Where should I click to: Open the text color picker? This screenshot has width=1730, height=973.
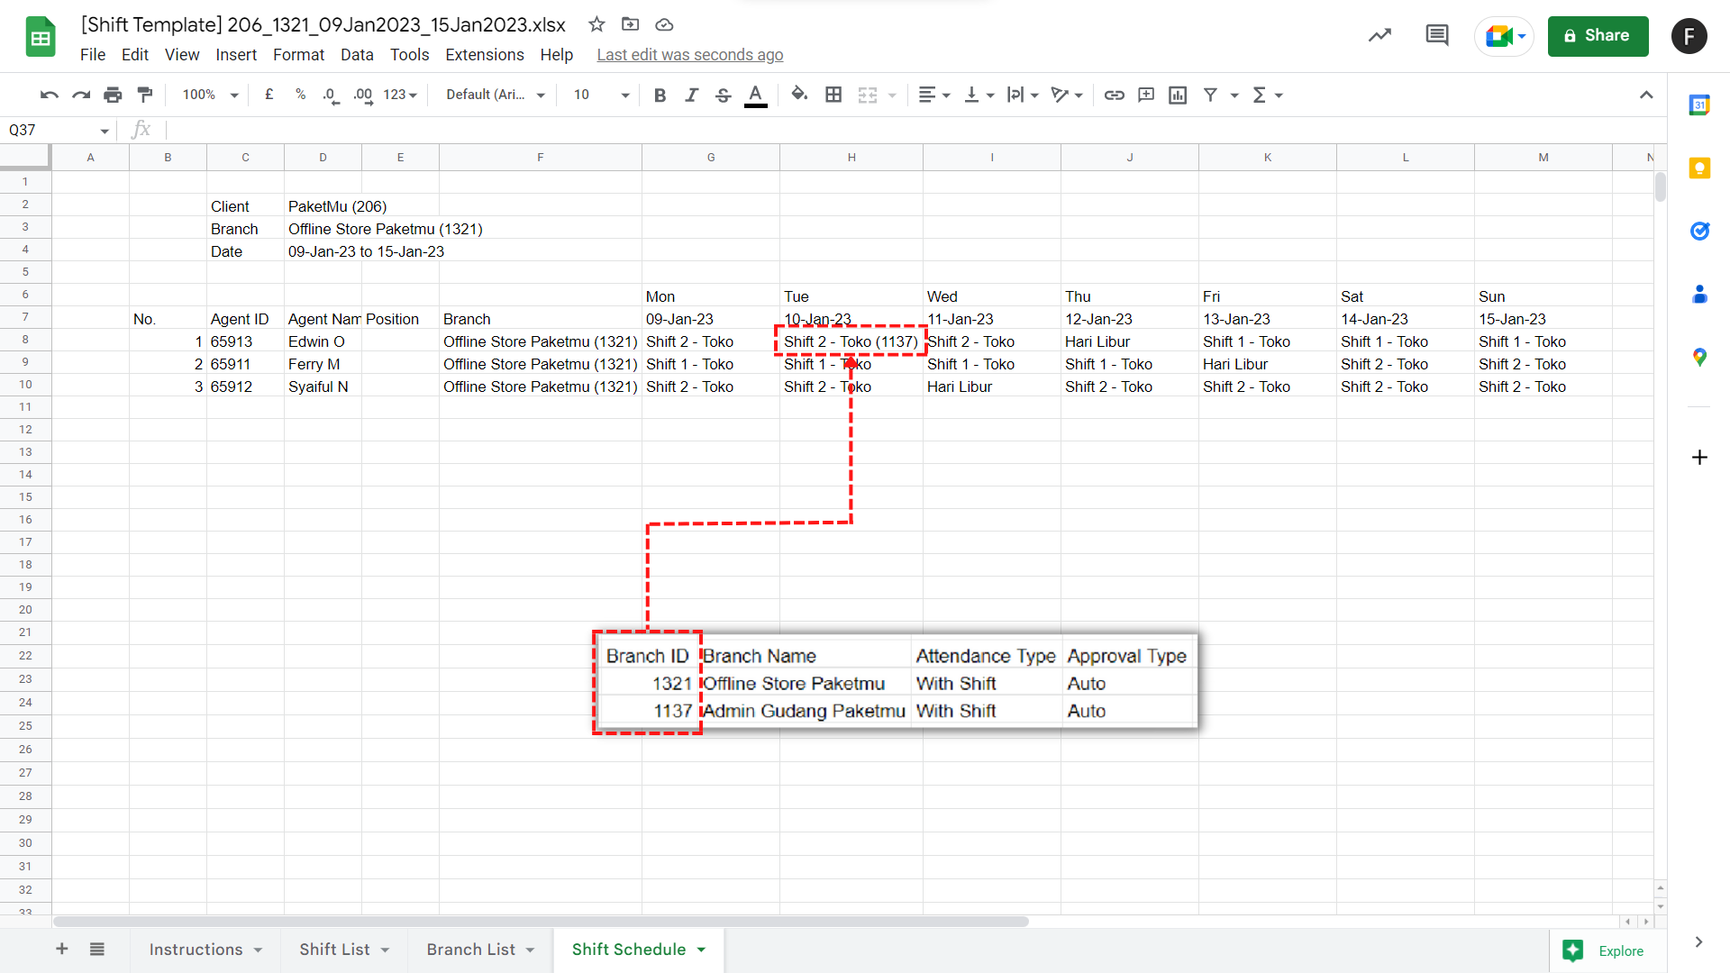[x=755, y=95]
